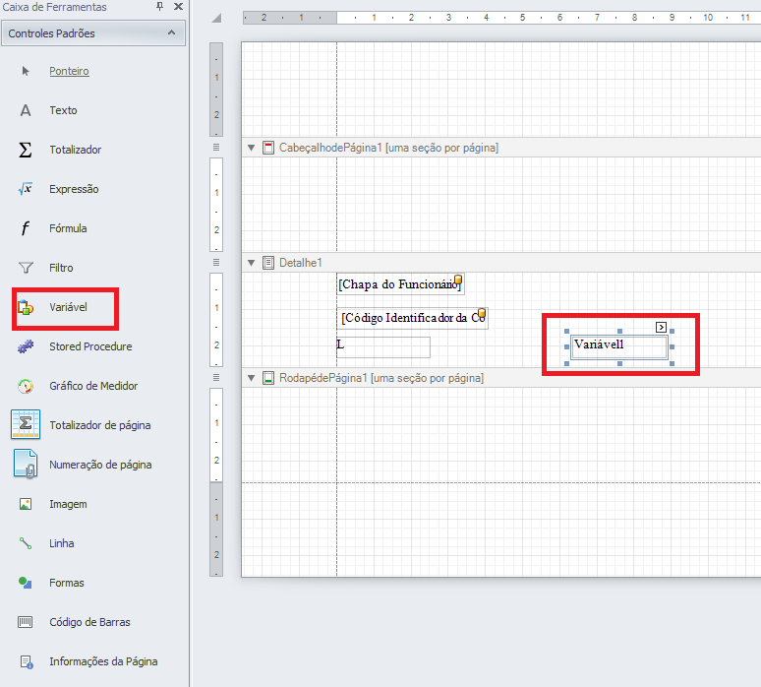Pick the Imagem picture icon
Image resolution: width=761 pixels, height=687 pixels.
pos(26,504)
